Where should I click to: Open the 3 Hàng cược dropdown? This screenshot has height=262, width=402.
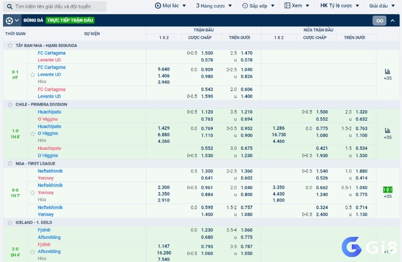pyautogui.click(x=214, y=6)
